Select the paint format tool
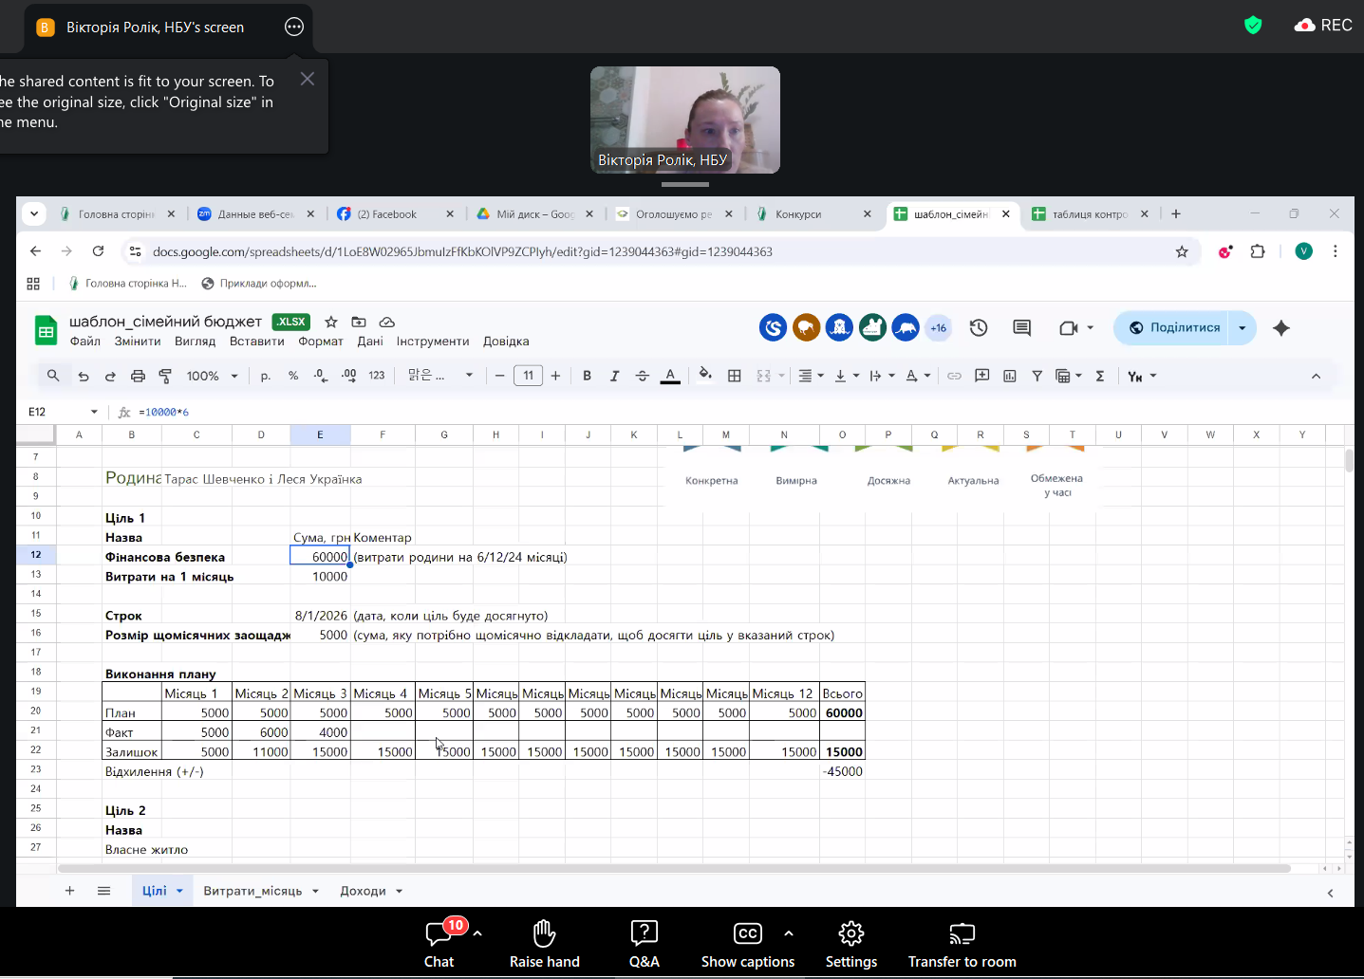Screen dimensions: 1364x979 [x=165, y=377]
